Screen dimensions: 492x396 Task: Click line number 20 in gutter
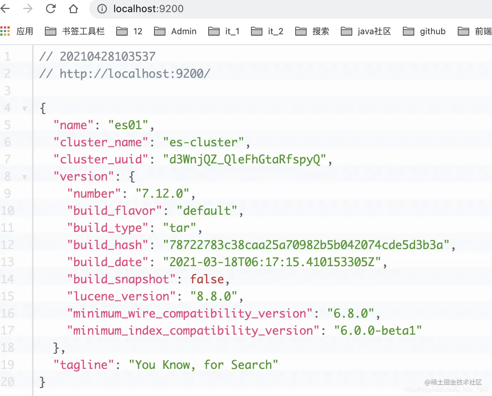coord(7,382)
